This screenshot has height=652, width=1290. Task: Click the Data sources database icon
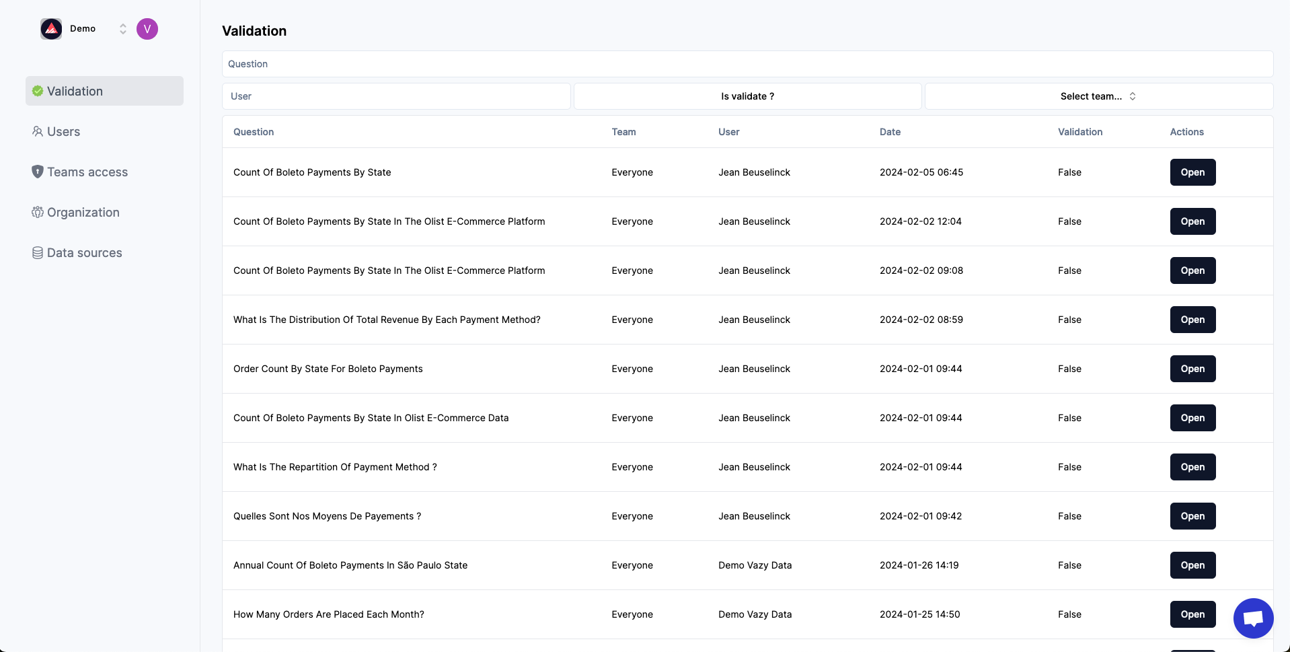[x=38, y=252]
